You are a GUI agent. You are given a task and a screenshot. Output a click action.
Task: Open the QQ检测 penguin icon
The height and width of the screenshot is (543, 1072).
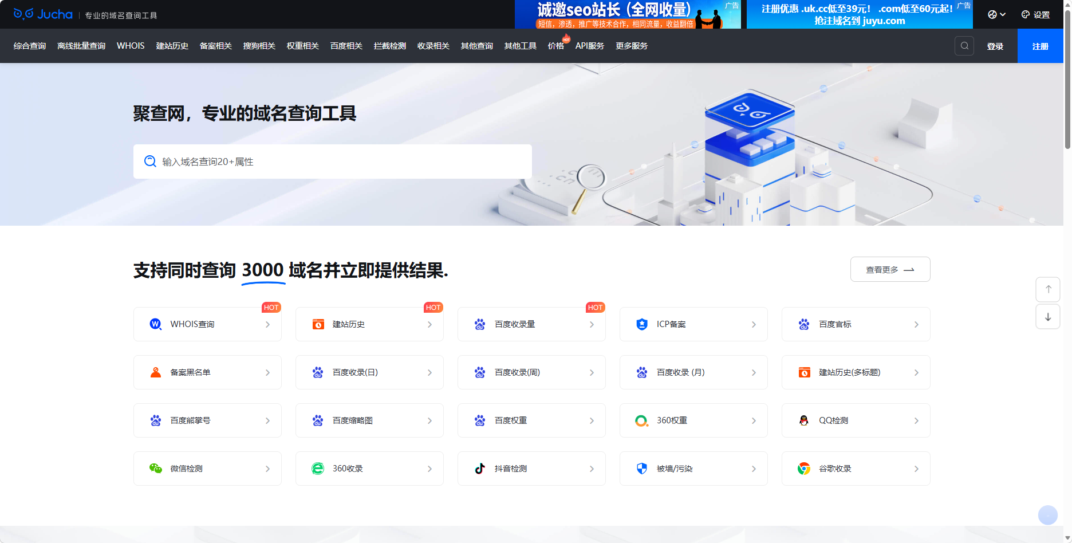tap(804, 420)
